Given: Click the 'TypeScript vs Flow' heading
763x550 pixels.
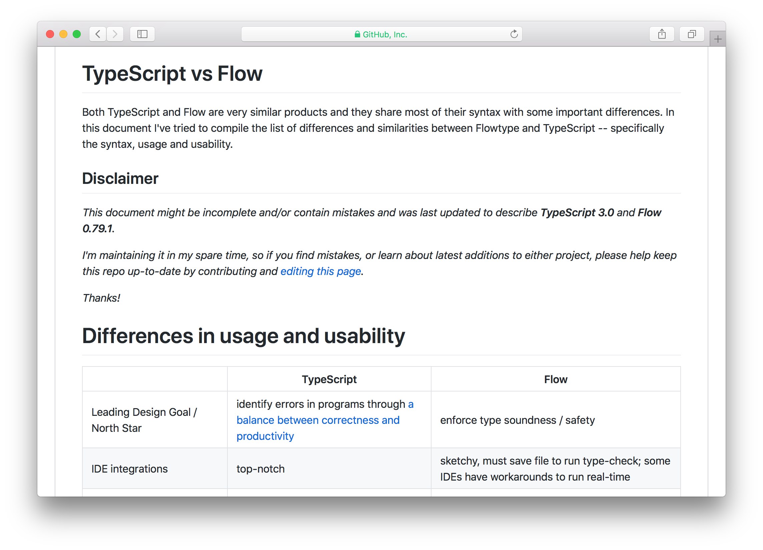Looking at the screenshot, I should tap(172, 73).
